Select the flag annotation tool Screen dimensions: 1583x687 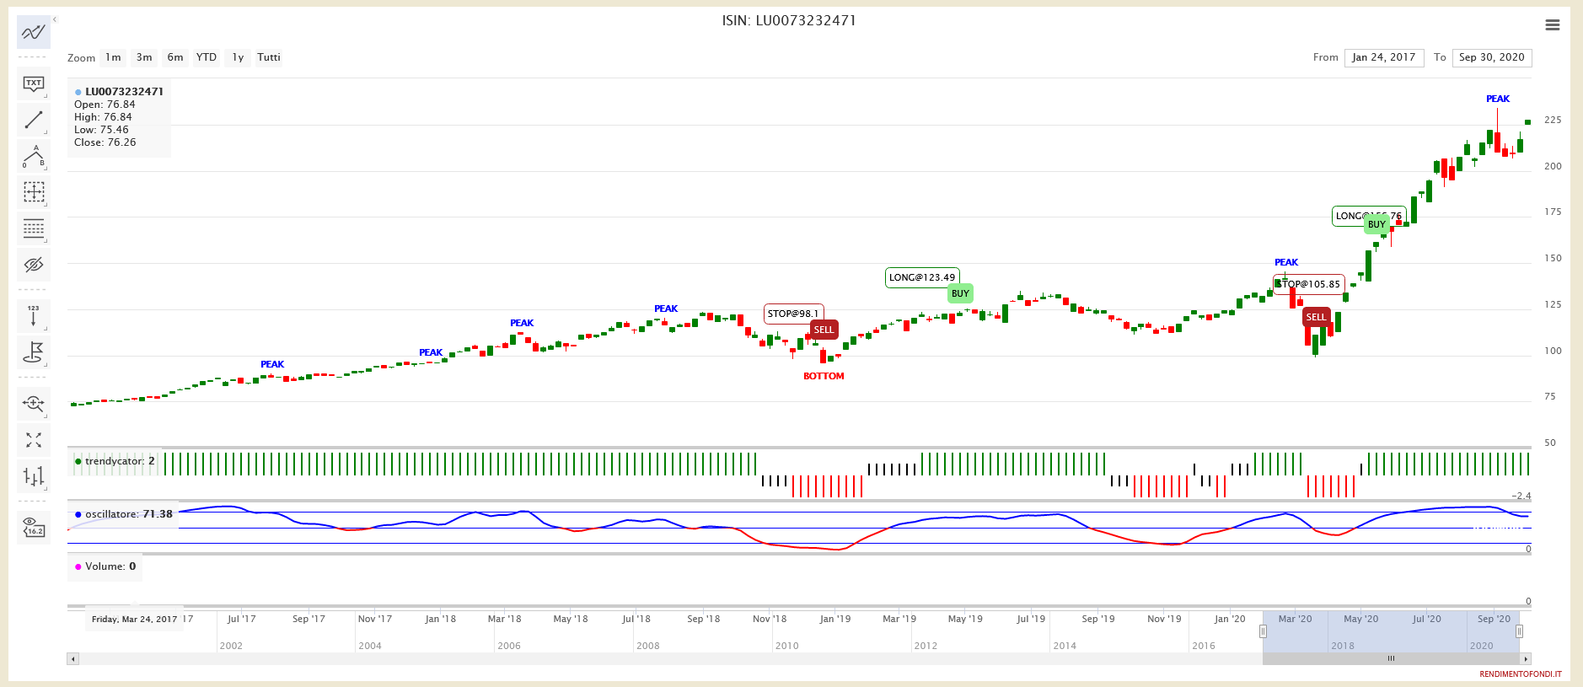point(33,352)
